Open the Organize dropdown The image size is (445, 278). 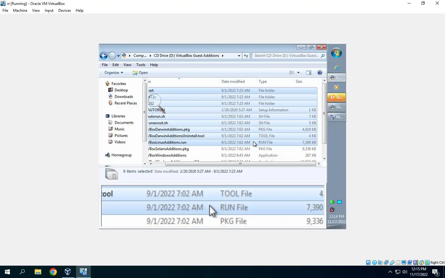click(x=114, y=73)
